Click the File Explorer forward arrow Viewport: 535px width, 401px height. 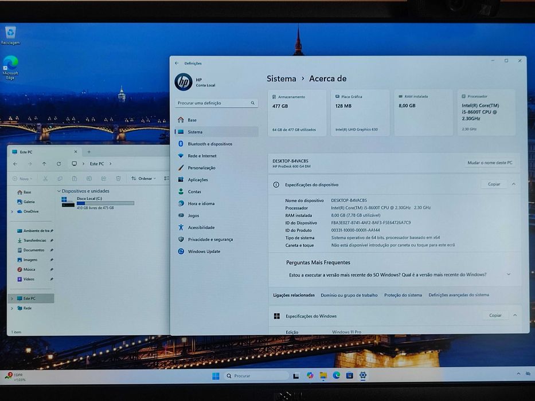click(x=30, y=164)
